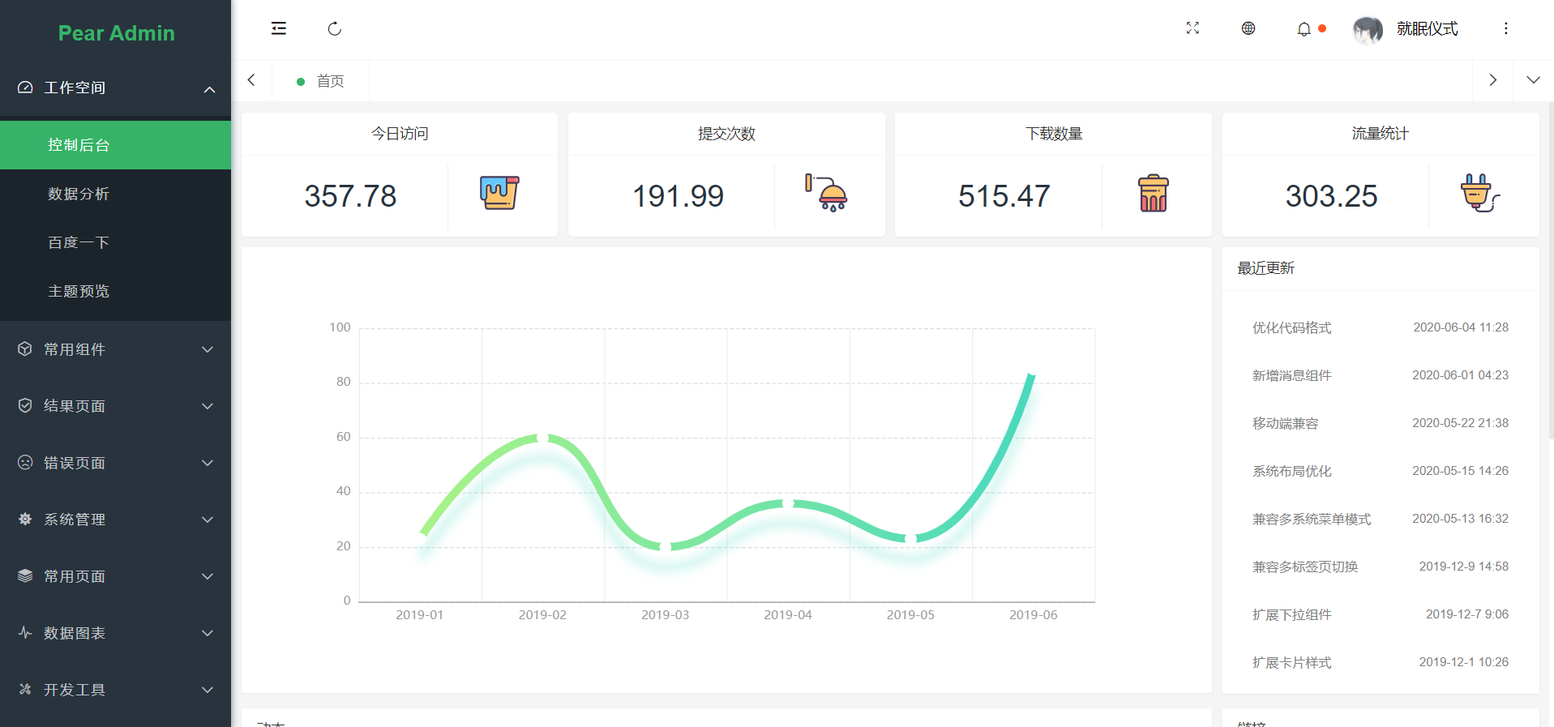Expand the 系统管理 menu
The image size is (1554, 727).
(x=115, y=520)
